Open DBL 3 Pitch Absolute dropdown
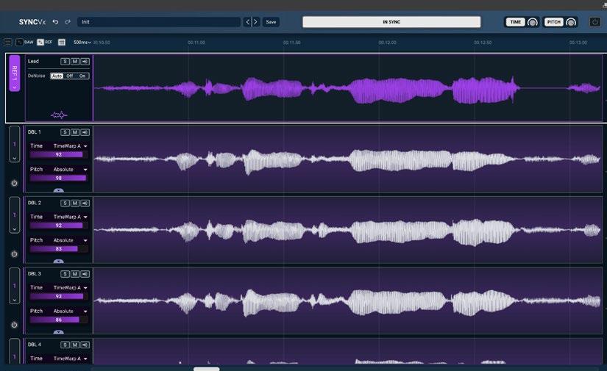This screenshot has width=607, height=371. pyautogui.click(x=70, y=311)
